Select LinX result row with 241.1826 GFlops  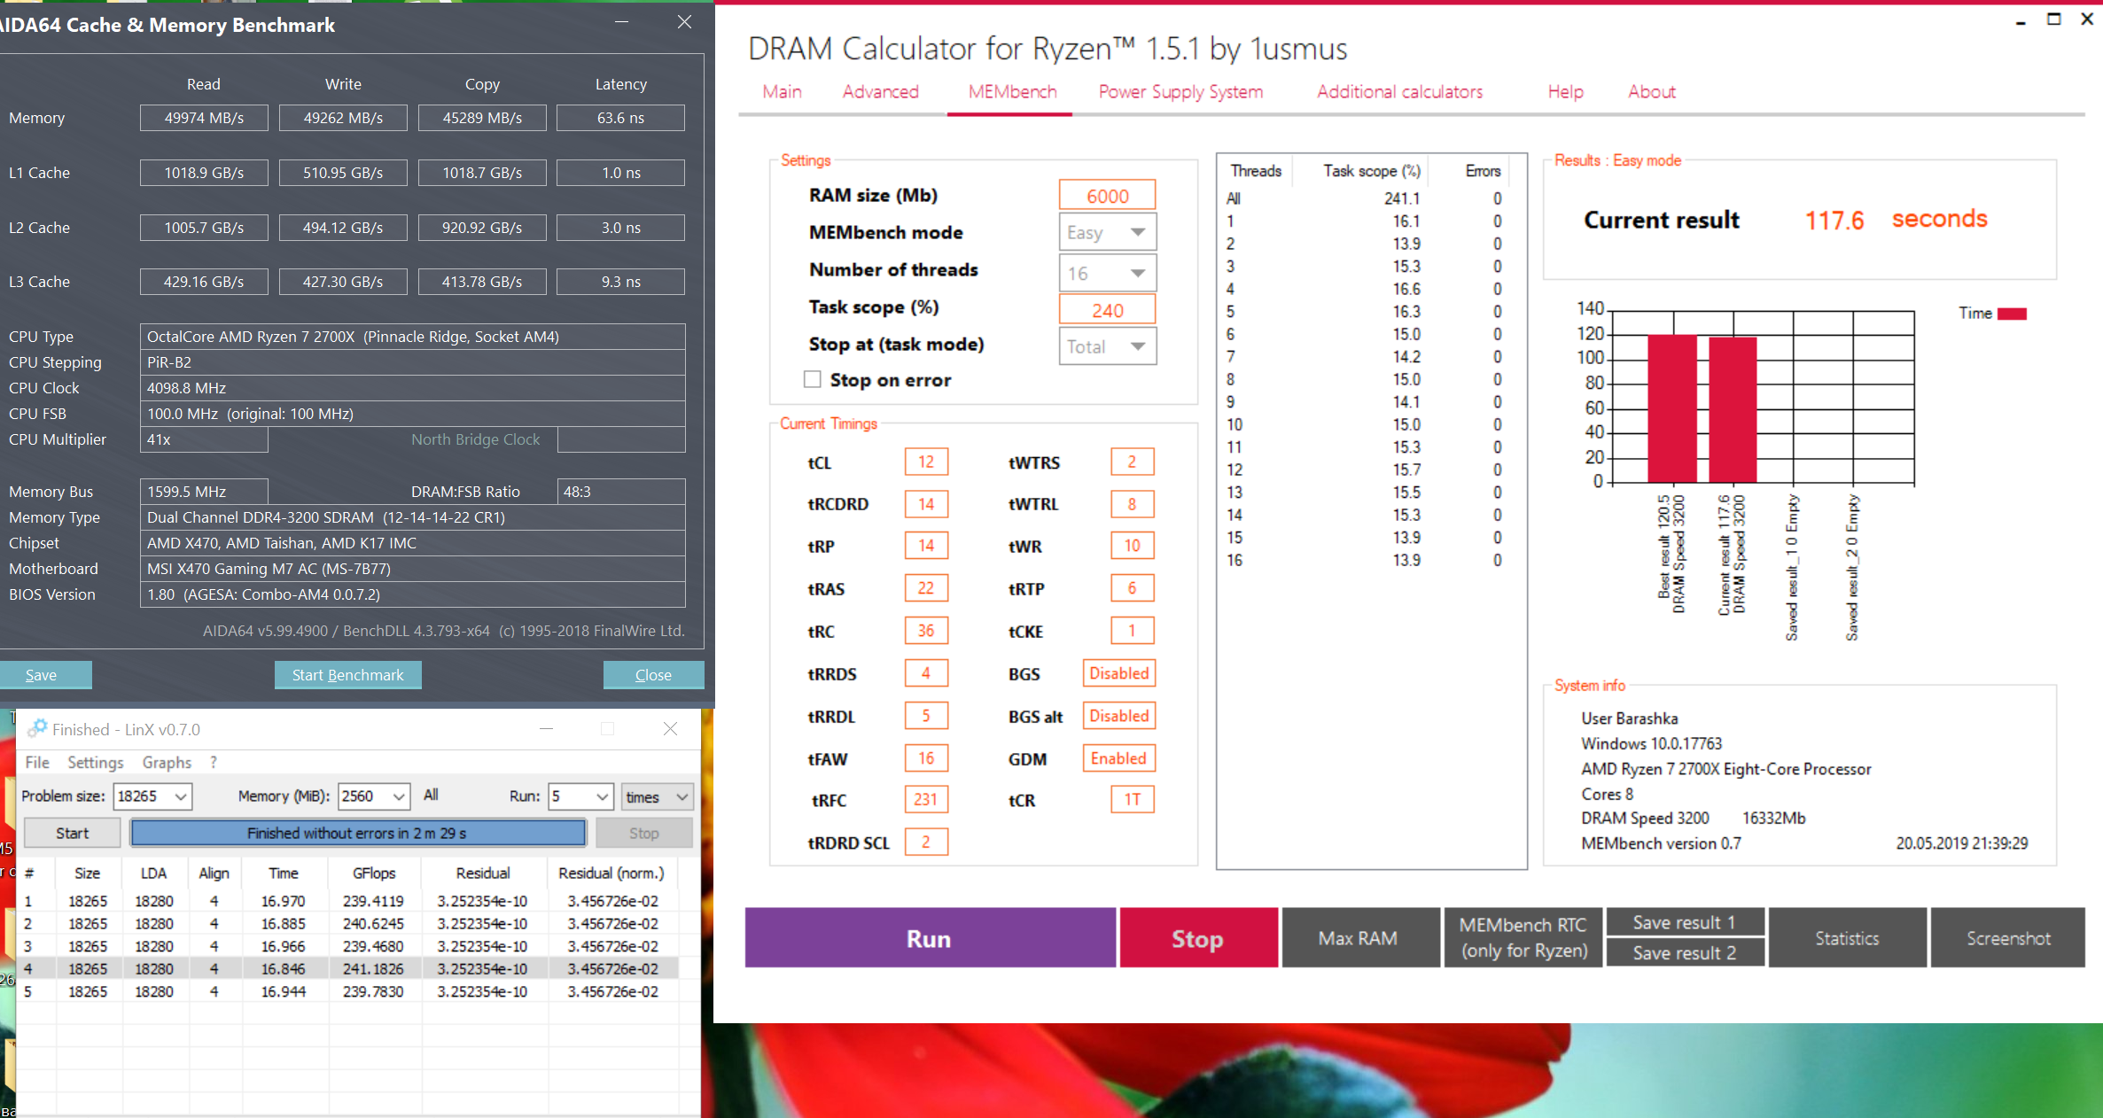tap(348, 968)
